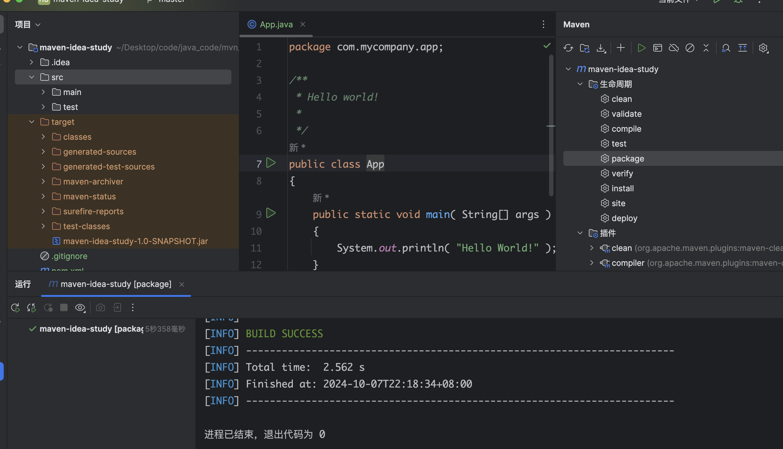Click the rerun icon in Run panel
Screen dimensions: 783x449
pos(15,308)
